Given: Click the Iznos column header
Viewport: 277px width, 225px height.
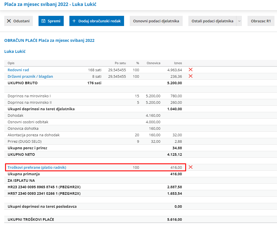Looking at the screenshot, I should 178,63.
